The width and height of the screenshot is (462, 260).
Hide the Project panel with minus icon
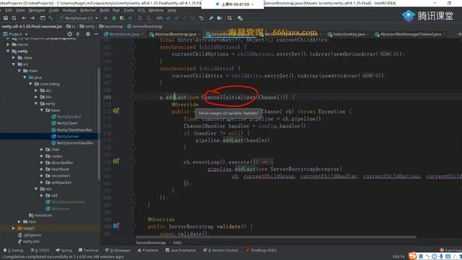96,34
